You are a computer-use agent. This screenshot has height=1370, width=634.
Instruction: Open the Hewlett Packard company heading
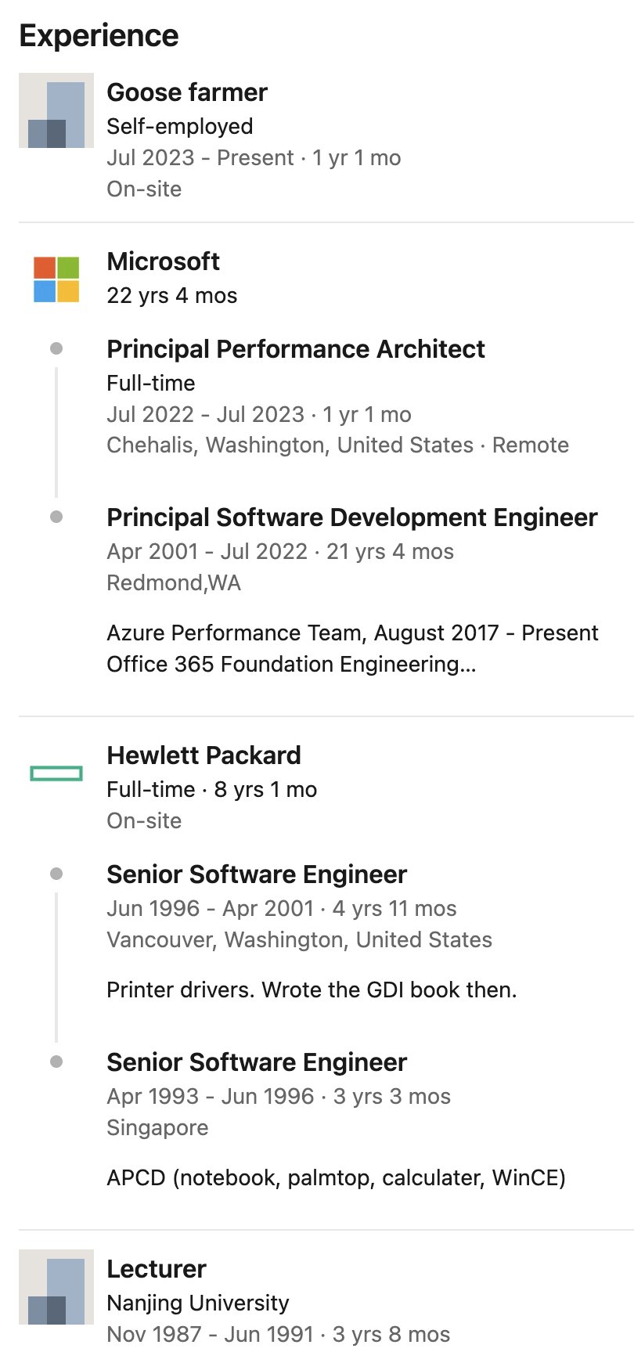point(204,755)
